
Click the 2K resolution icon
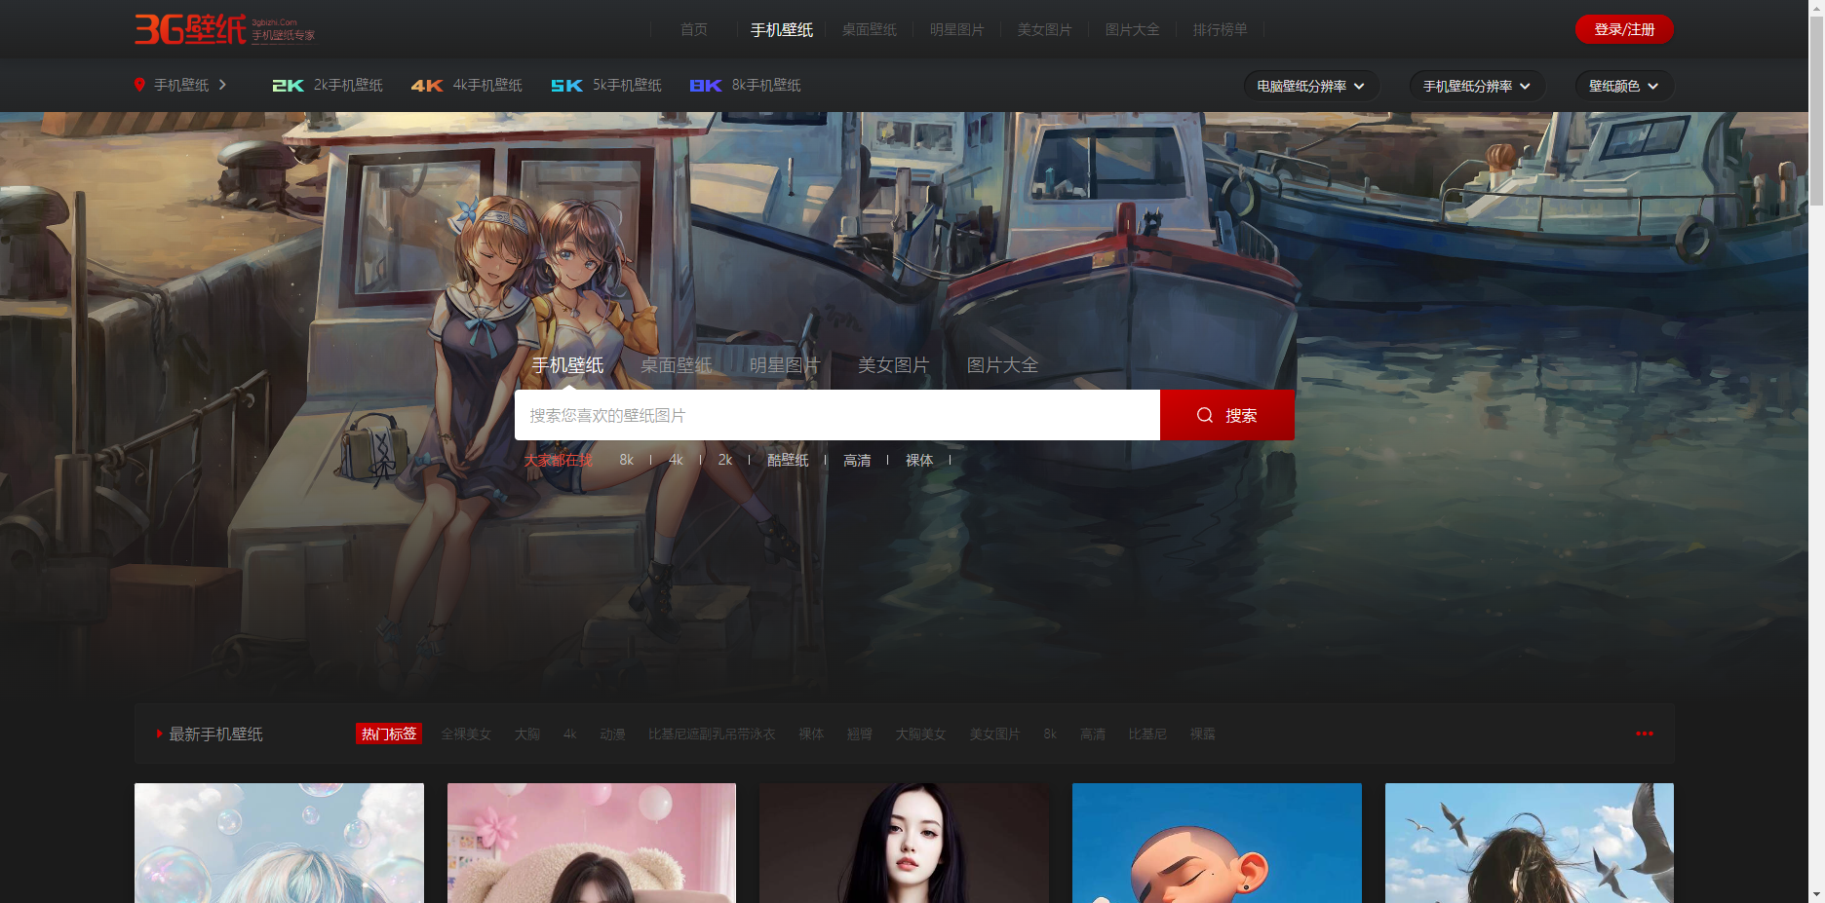pos(288,86)
